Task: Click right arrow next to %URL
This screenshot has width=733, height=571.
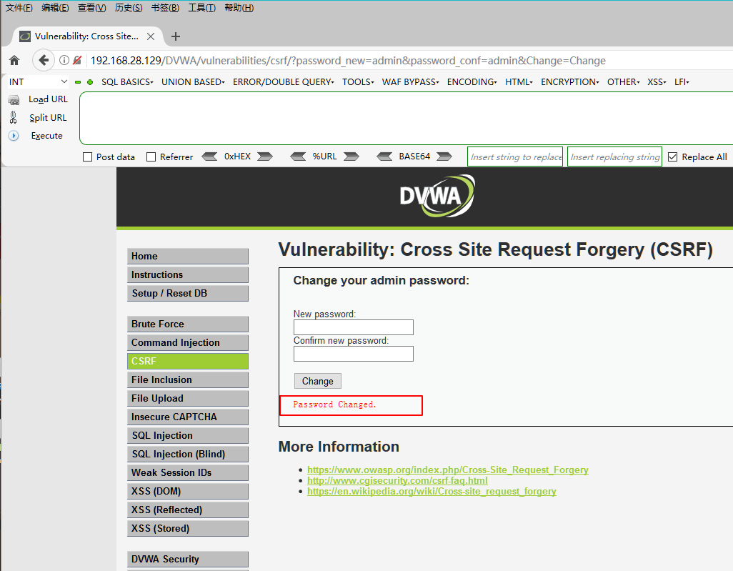Action: pyautogui.click(x=351, y=157)
